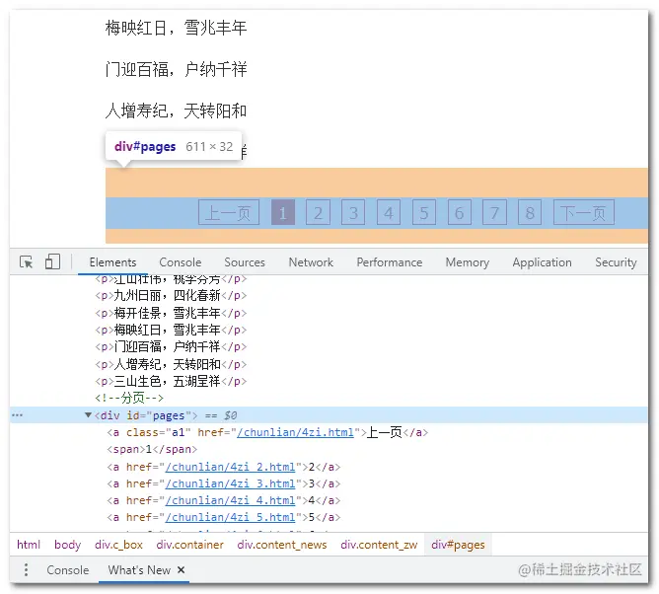
Task: Select the Console tab in the bottom drawer
Action: (x=68, y=570)
